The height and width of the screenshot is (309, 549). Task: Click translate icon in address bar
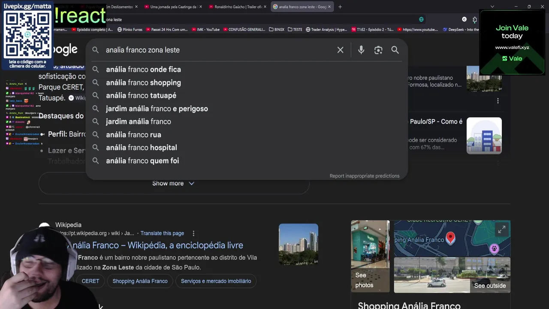coord(421,19)
